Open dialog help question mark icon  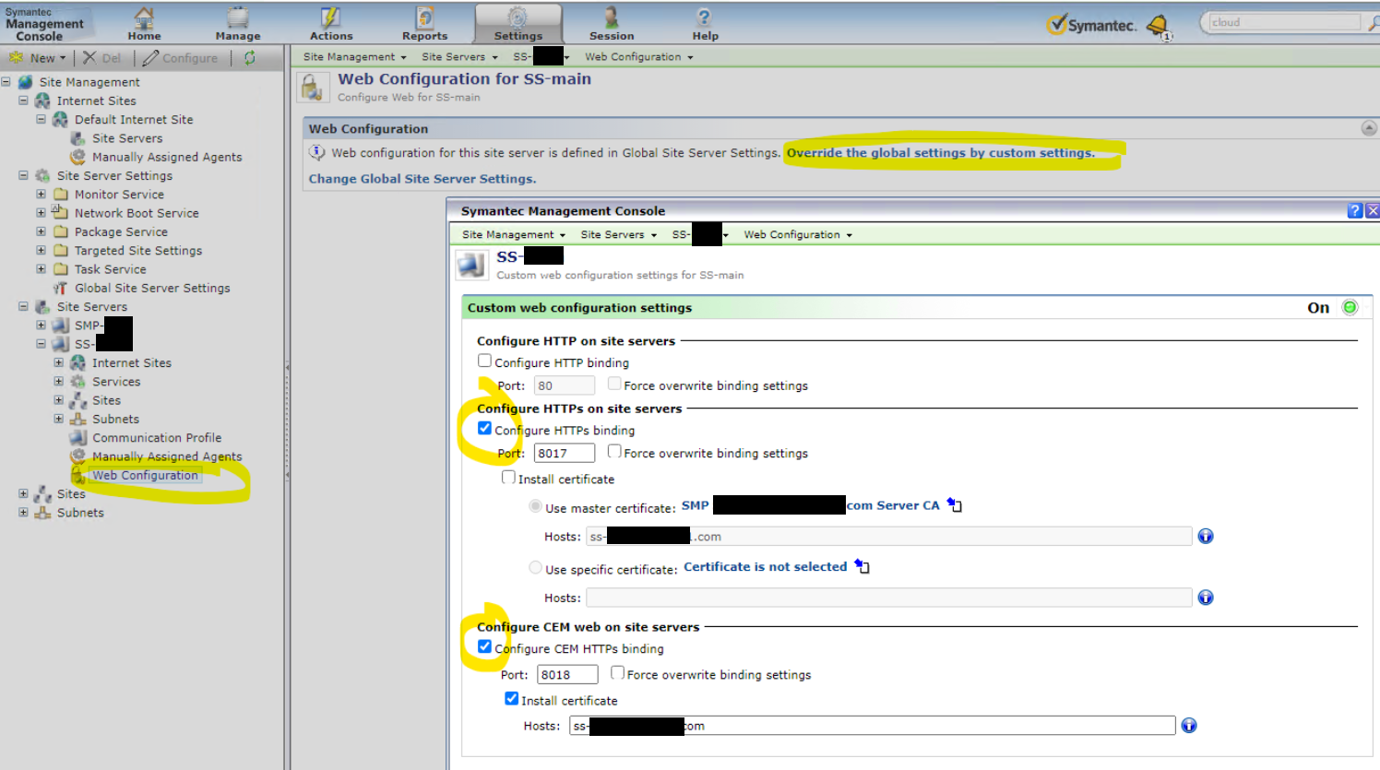coord(1355,210)
